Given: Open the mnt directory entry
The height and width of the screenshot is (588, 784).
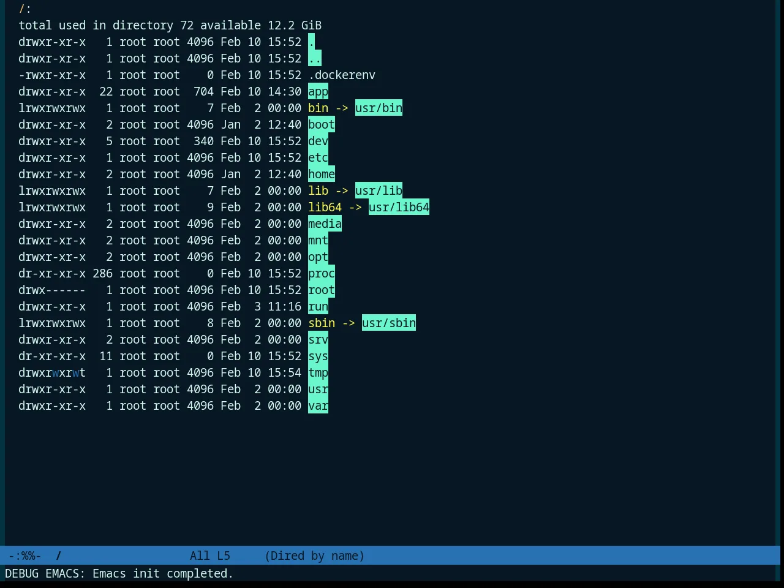Looking at the screenshot, I should tap(318, 241).
